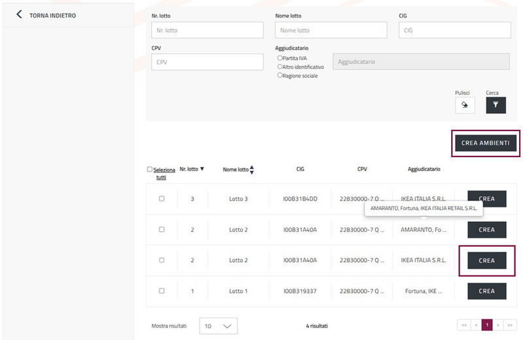Click the Pulisci eraser icon
The width and height of the screenshot is (523, 340).
pyautogui.click(x=465, y=105)
